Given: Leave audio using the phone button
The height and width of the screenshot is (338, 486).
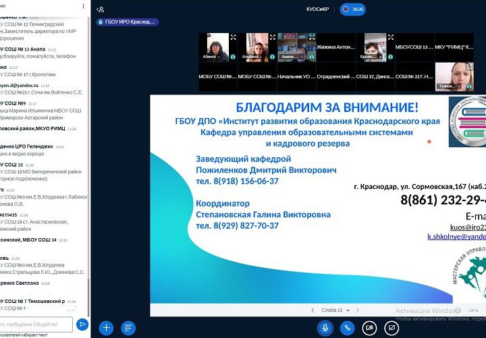Looking at the screenshot, I should (x=347, y=328).
